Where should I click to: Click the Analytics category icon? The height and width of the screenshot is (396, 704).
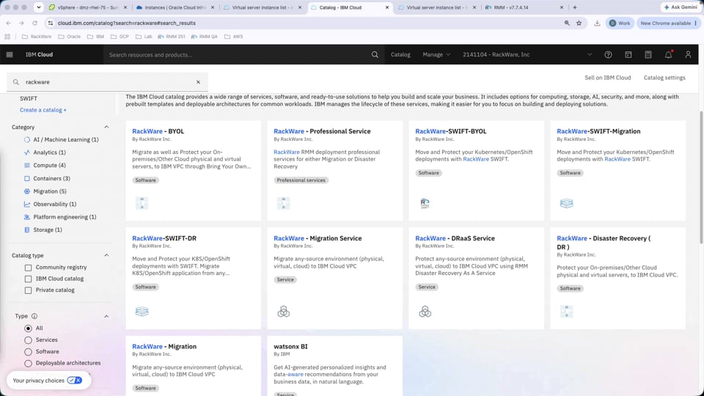[x=27, y=153]
